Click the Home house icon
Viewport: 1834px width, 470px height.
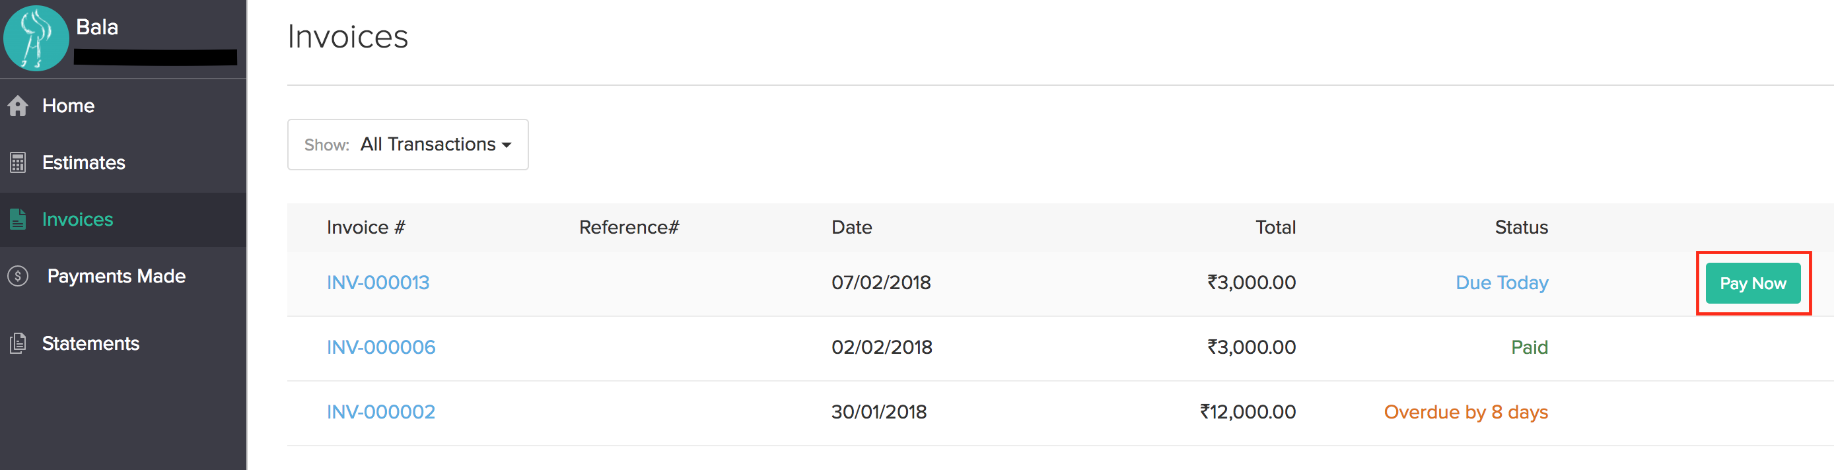point(18,106)
